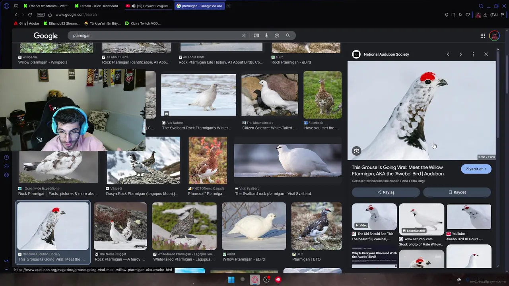
Task: Open the National Audubon Society source header
Action: 381,54
